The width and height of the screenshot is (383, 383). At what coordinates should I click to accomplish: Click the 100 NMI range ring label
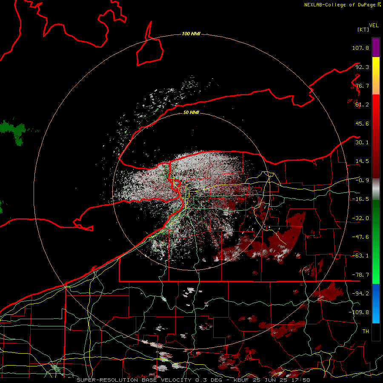tap(191, 34)
